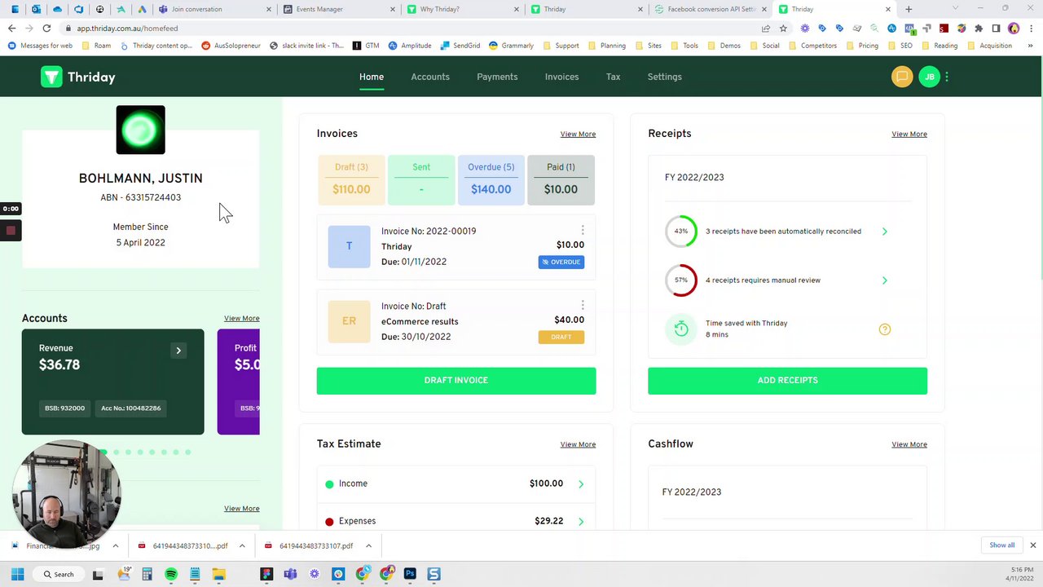Screen dimensions: 1043x587
Task: Open a new browser tab
Action: [909, 9]
